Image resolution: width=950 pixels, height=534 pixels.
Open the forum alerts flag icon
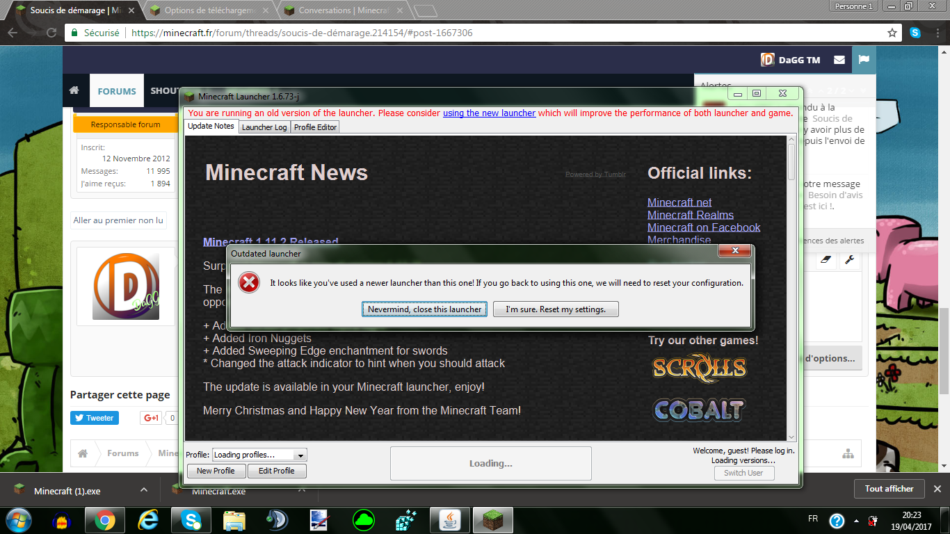tap(863, 60)
